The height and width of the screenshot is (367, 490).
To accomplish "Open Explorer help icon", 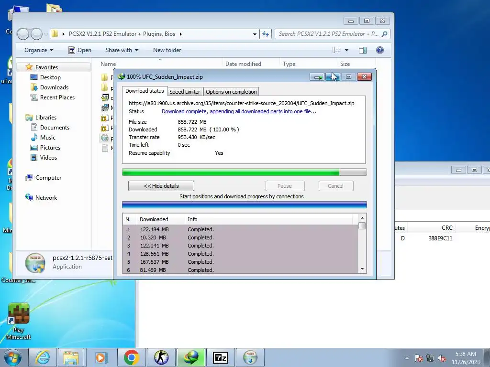I will coord(379,50).
